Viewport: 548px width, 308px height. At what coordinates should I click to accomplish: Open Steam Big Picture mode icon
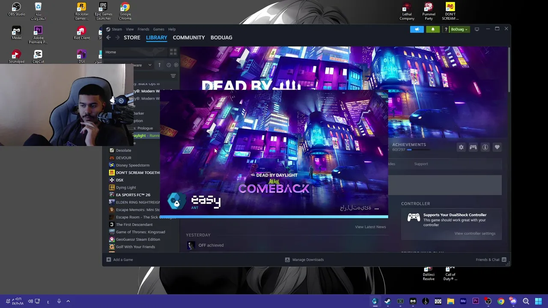[477, 29]
